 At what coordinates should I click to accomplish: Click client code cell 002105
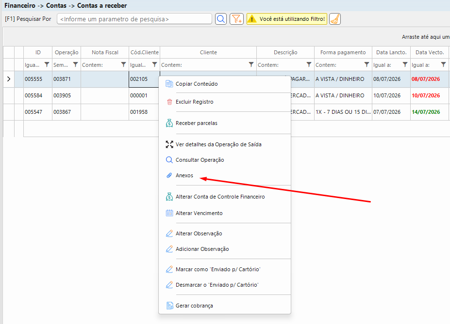click(x=144, y=79)
